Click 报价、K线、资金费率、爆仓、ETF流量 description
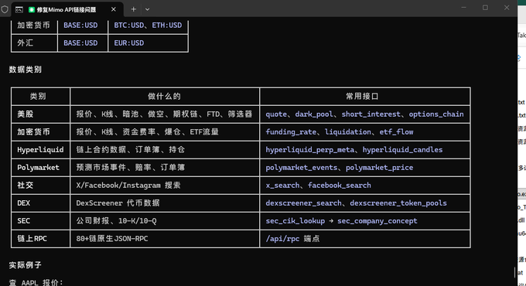The width and height of the screenshot is (526, 286). (x=148, y=132)
